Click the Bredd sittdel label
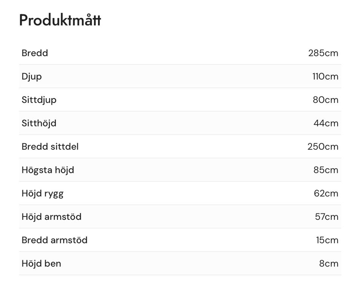 (x=50, y=146)
